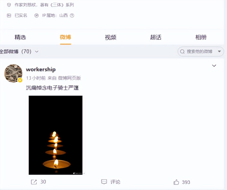This screenshot has width=227, height=190.
Task: Switch to the 视频 tab
Action: click(111, 37)
